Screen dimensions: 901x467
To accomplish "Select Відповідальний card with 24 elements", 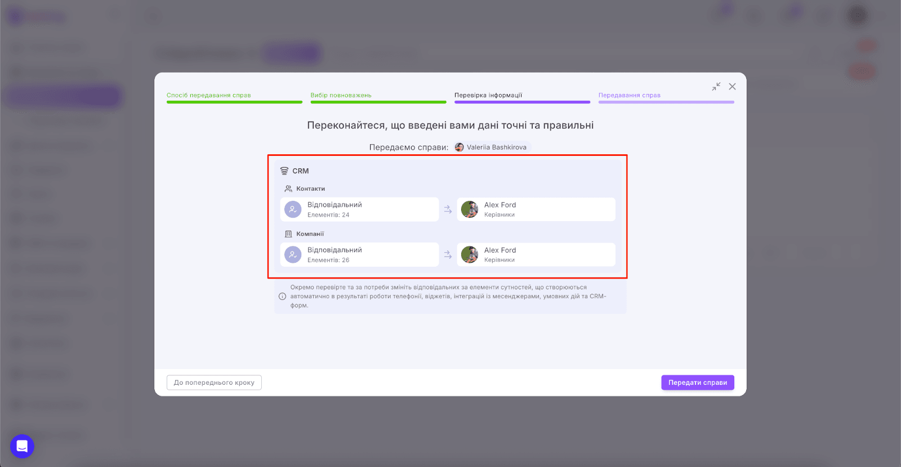I will (359, 209).
